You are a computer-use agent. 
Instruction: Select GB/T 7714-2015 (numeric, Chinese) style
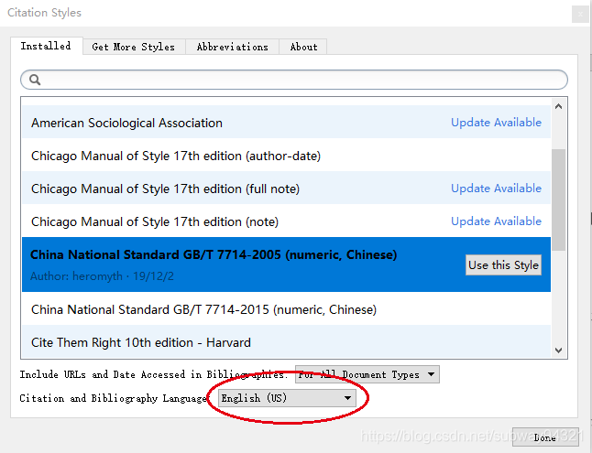pyautogui.click(x=286, y=309)
